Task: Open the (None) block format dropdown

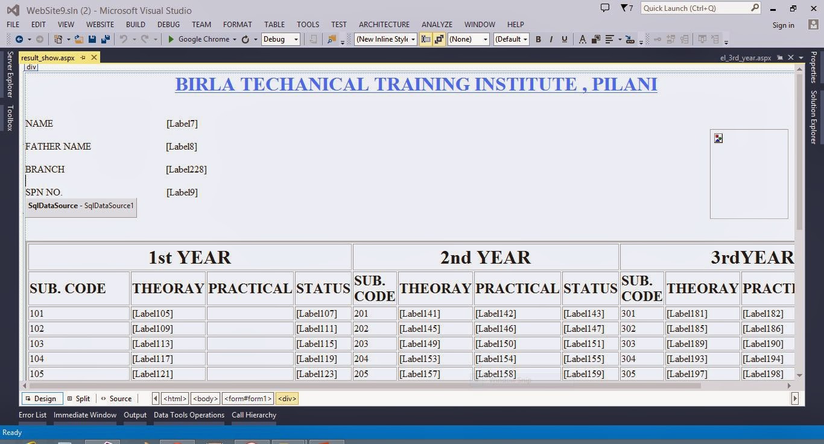Action: pyautogui.click(x=469, y=39)
